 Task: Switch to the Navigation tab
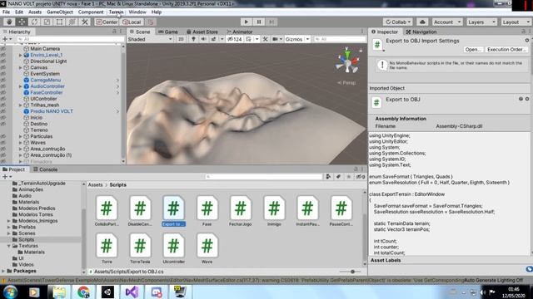(421, 32)
